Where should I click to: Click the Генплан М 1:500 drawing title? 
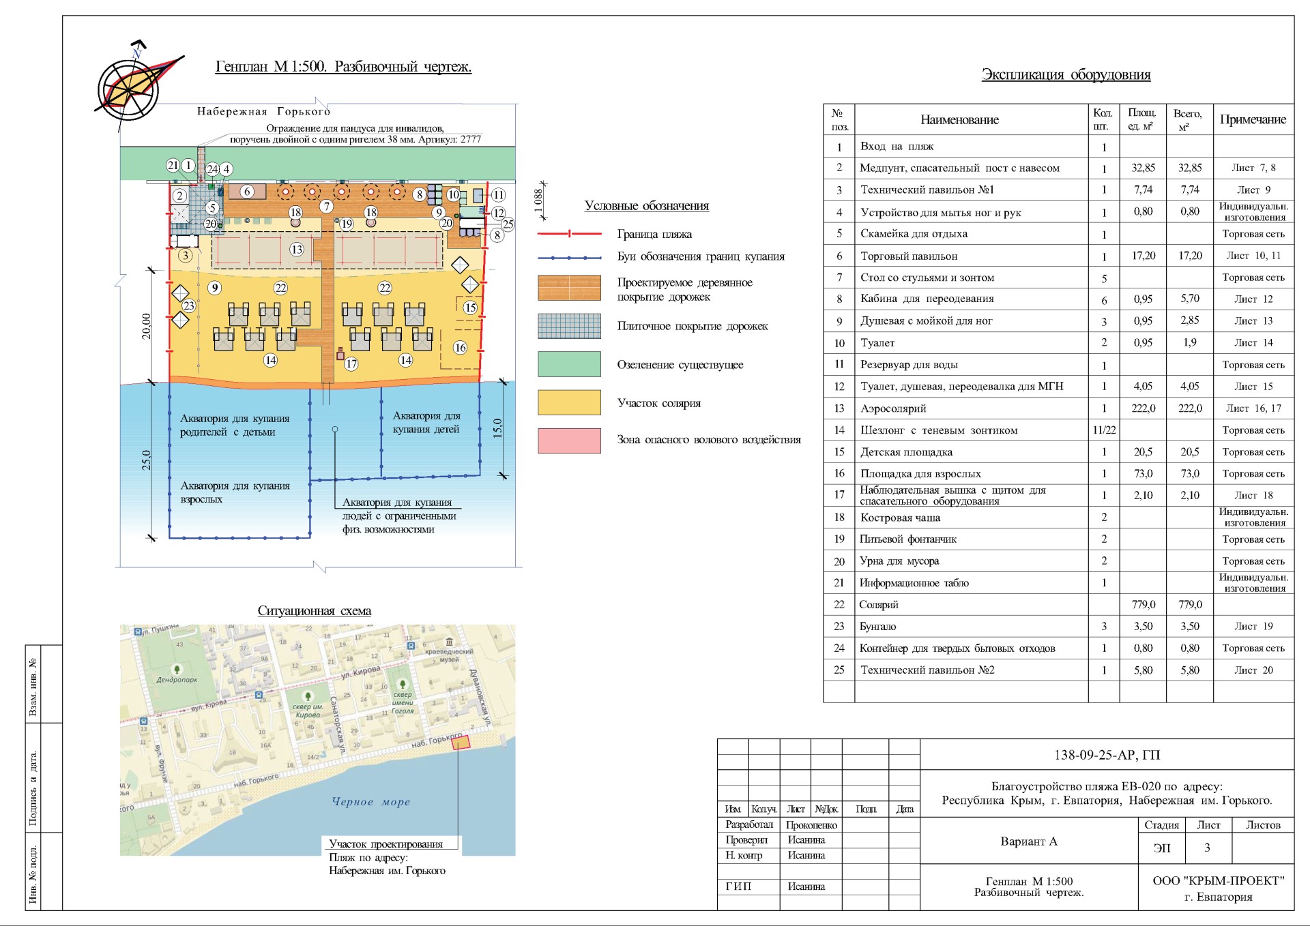(x=343, y=67)
